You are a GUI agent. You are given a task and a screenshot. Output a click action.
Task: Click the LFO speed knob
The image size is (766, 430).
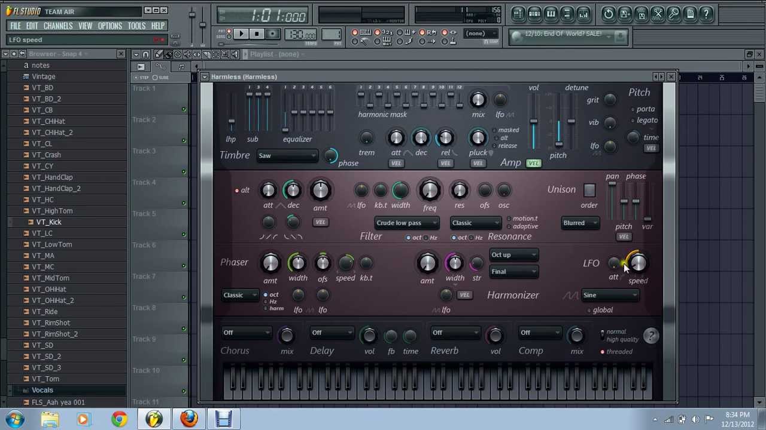pyautogui.click(x=638, y=263)
